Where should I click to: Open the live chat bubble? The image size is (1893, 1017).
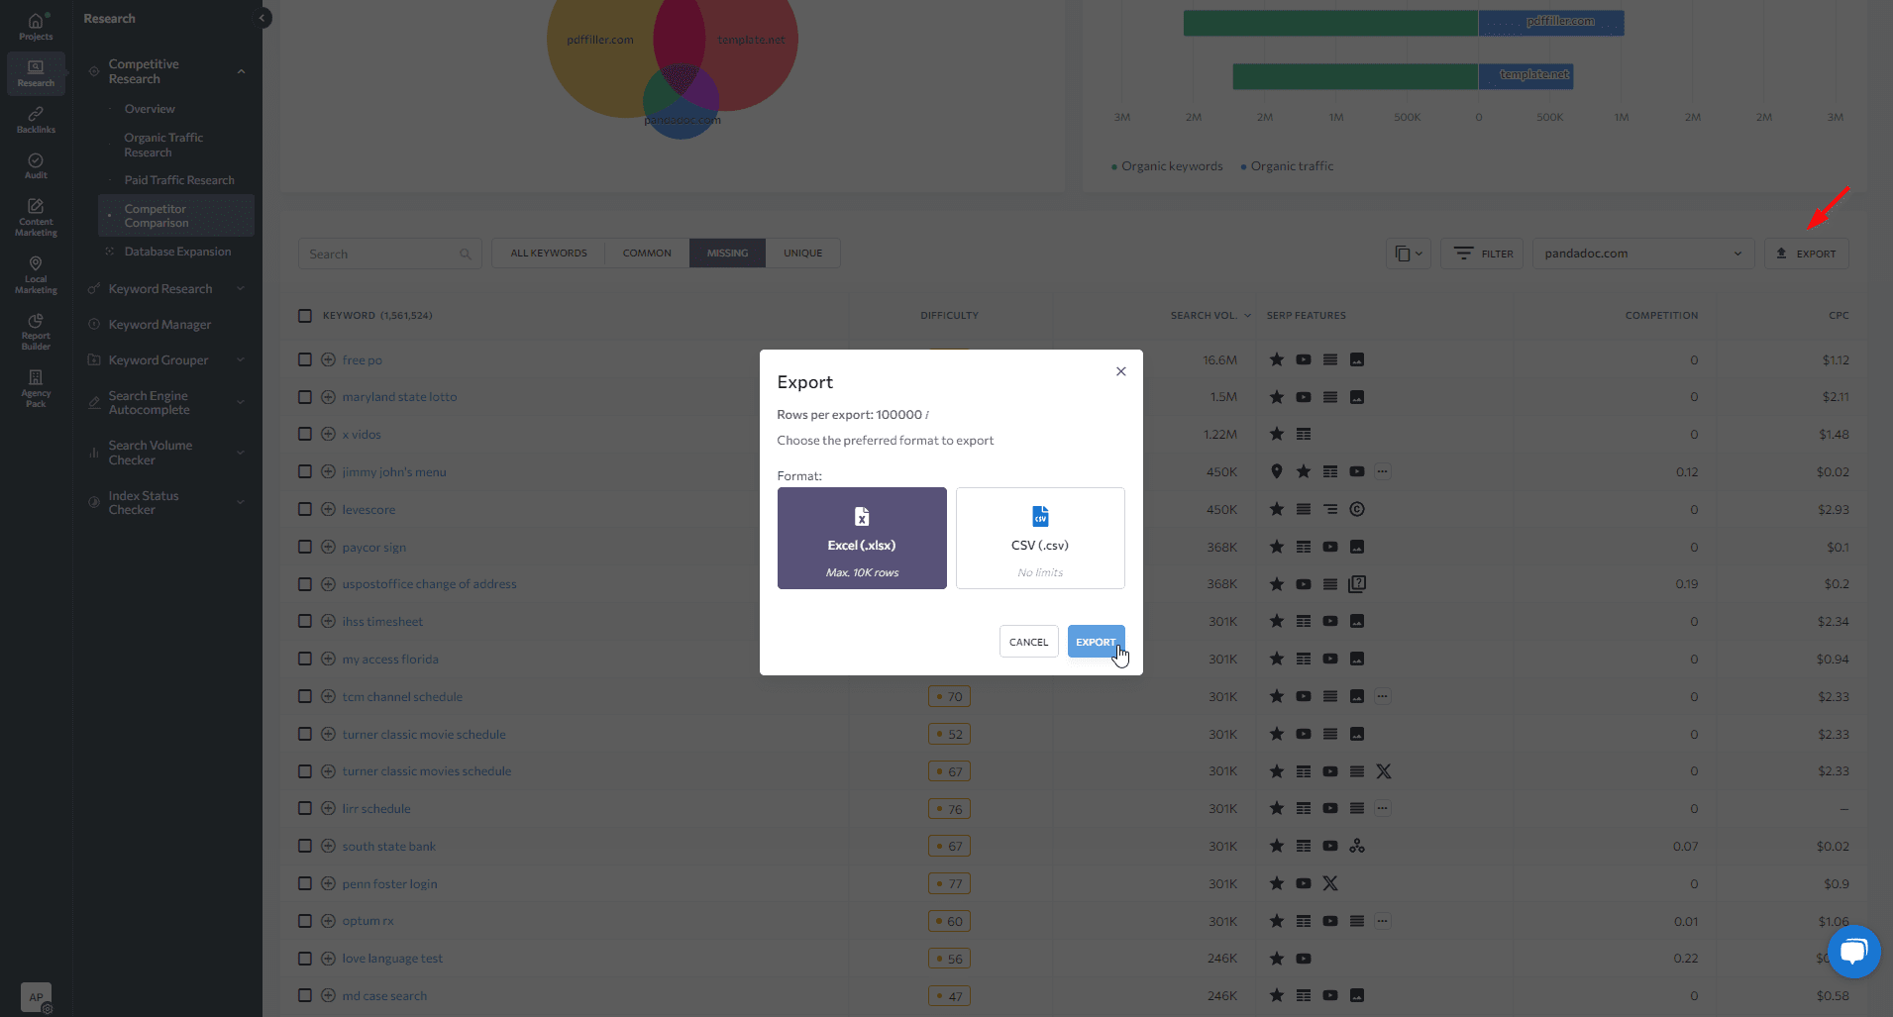[x=1853, y=952]
